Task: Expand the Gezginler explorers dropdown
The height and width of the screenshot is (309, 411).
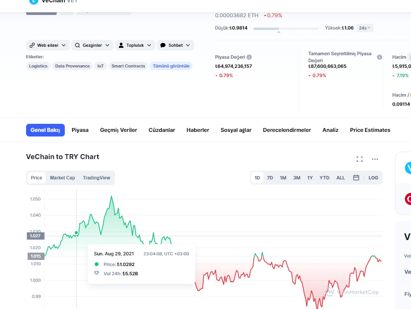Action: (92, 45)
